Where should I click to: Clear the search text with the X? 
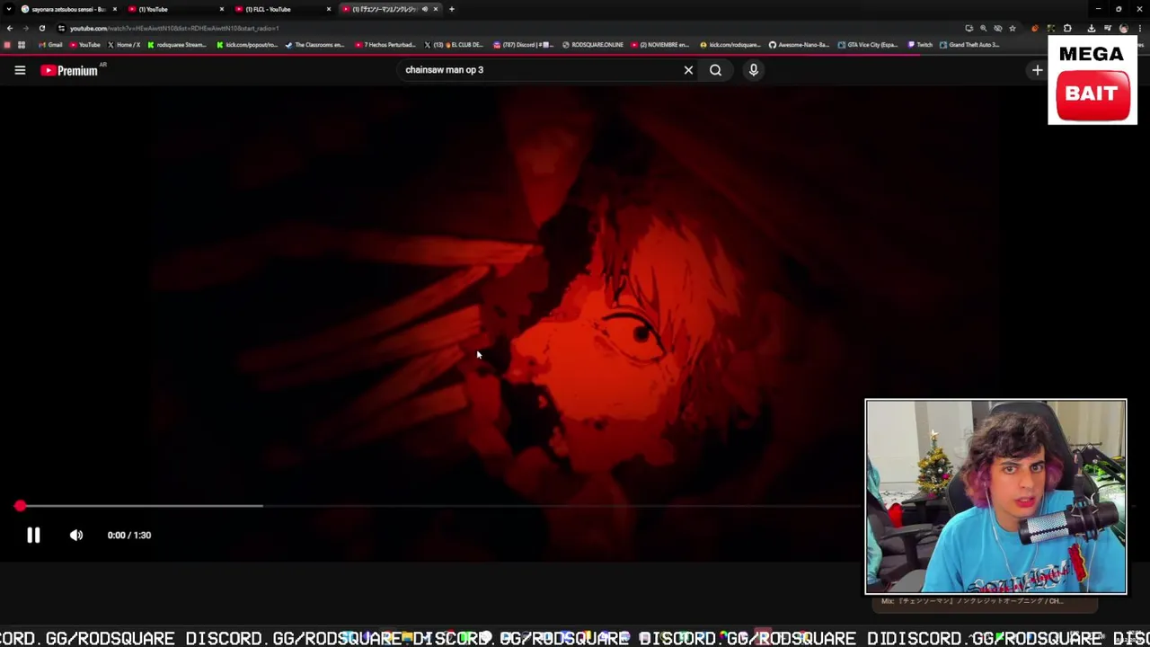(x=688, y=70)
